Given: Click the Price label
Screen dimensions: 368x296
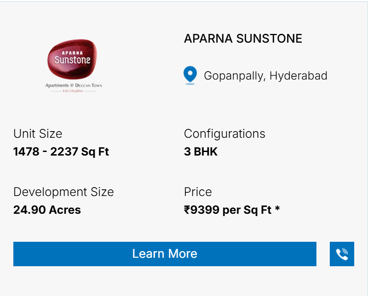Looking at the screenshot, I should pyautogui.click(x=198, y=192).
